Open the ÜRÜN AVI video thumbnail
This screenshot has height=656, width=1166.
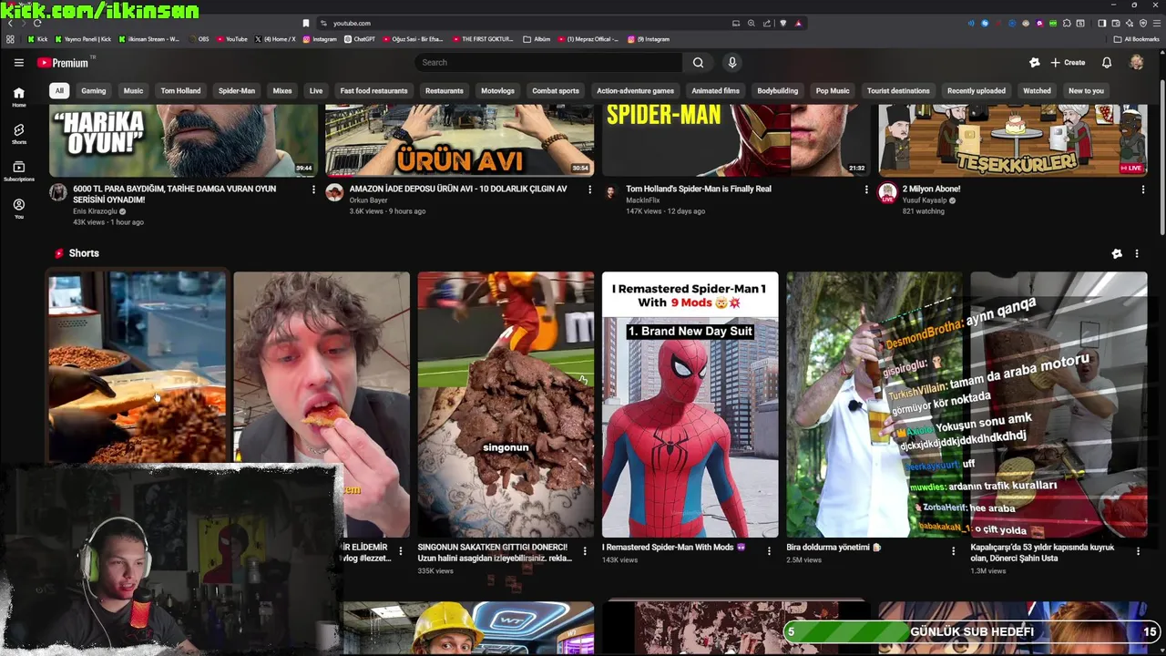tap(459, 139)
